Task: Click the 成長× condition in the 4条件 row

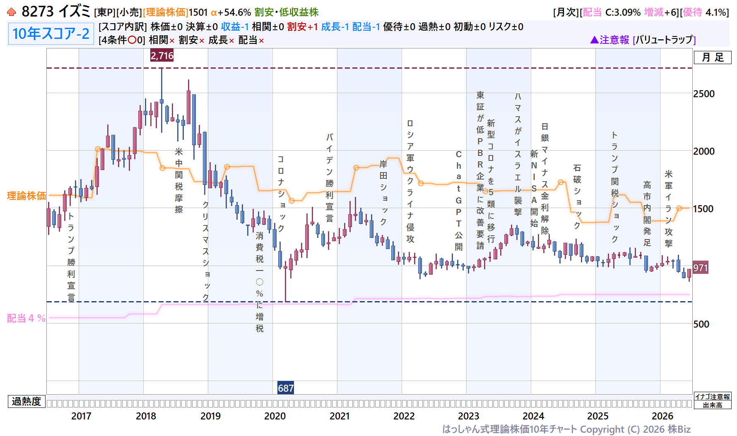Action: point(221,40)
